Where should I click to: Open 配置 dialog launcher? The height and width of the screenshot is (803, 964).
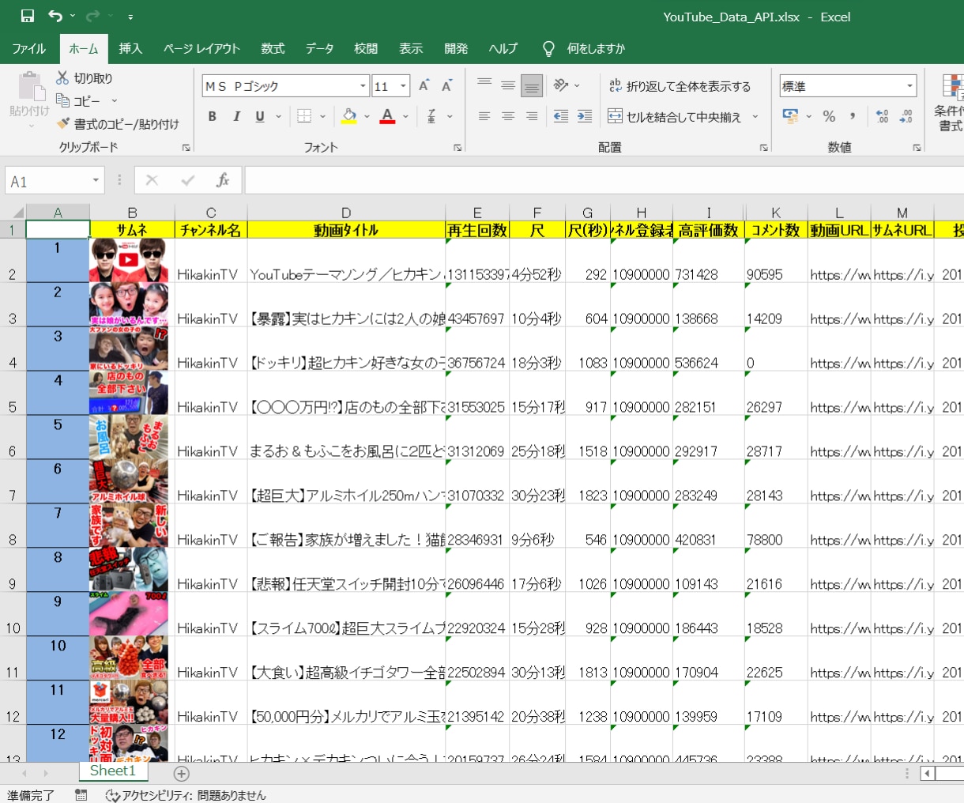764,148
